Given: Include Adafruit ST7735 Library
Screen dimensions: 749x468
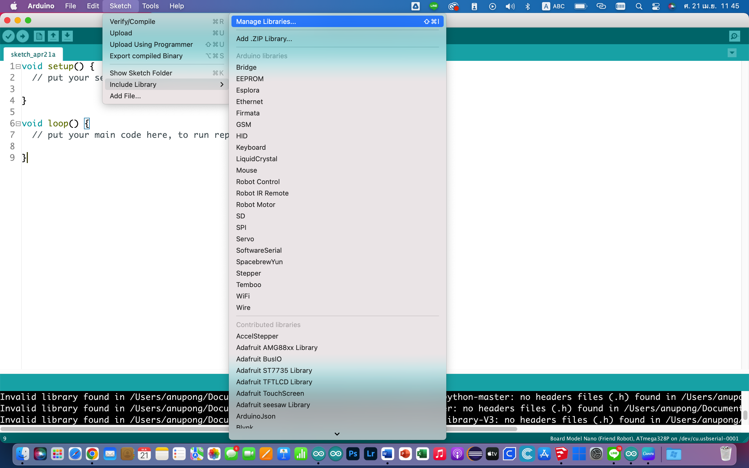Looking at the screenshot, I should pos(337,370).
